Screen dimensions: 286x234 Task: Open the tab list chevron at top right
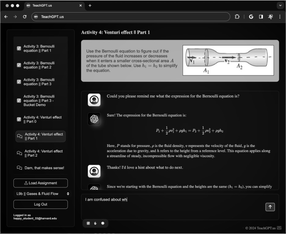[280, 5]
